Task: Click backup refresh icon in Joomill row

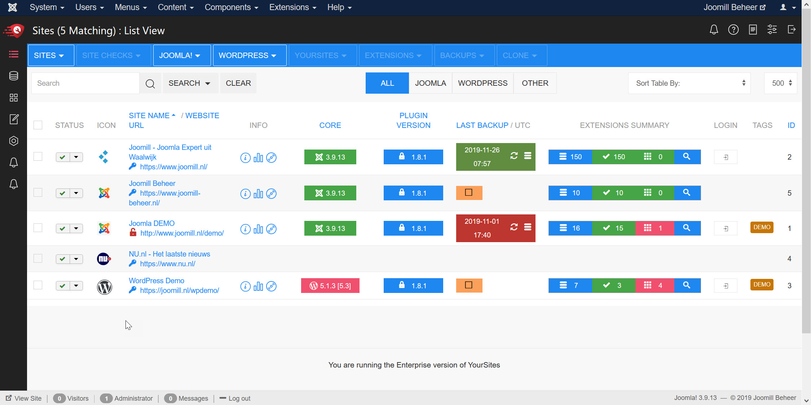Action: 514,156
